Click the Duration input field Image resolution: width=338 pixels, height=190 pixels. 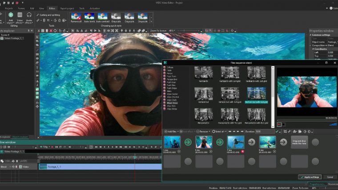(x=265, y=131)
